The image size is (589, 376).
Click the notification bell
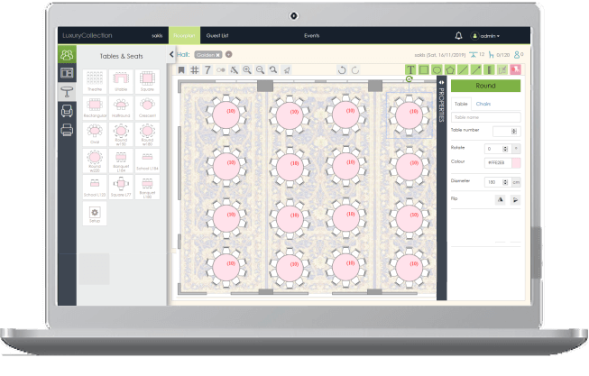point(458,36)
